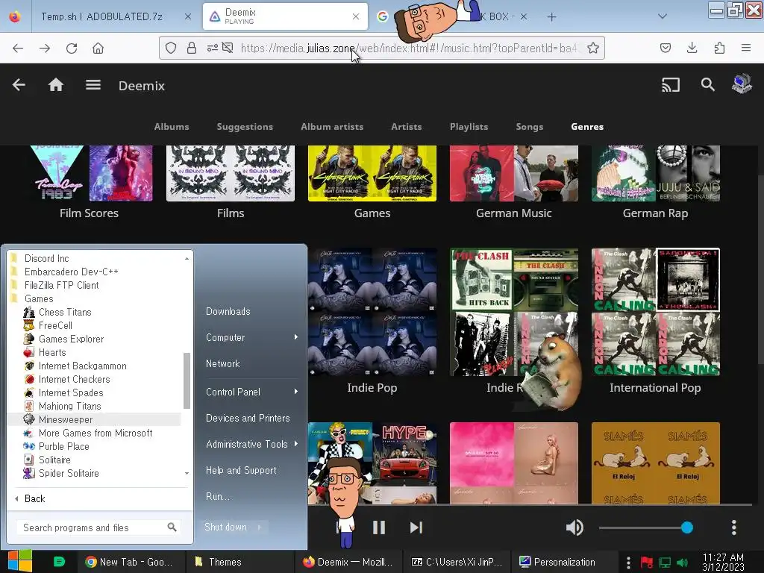
Task: Open the Playlists tab
Action: (469, 127)
